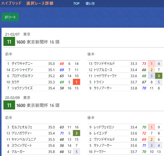Viewport: 164px width, 156px height.
Task: Click orange rank 2 cell for 2020 ヴァンドギャルド
Action: tap(151, 139)
